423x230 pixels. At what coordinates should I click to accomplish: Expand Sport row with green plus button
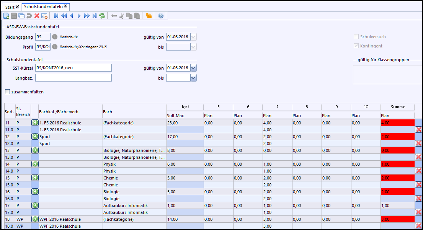(x=35, y=137)
